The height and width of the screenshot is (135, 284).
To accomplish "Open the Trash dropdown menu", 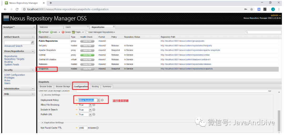I will [78, 32].
